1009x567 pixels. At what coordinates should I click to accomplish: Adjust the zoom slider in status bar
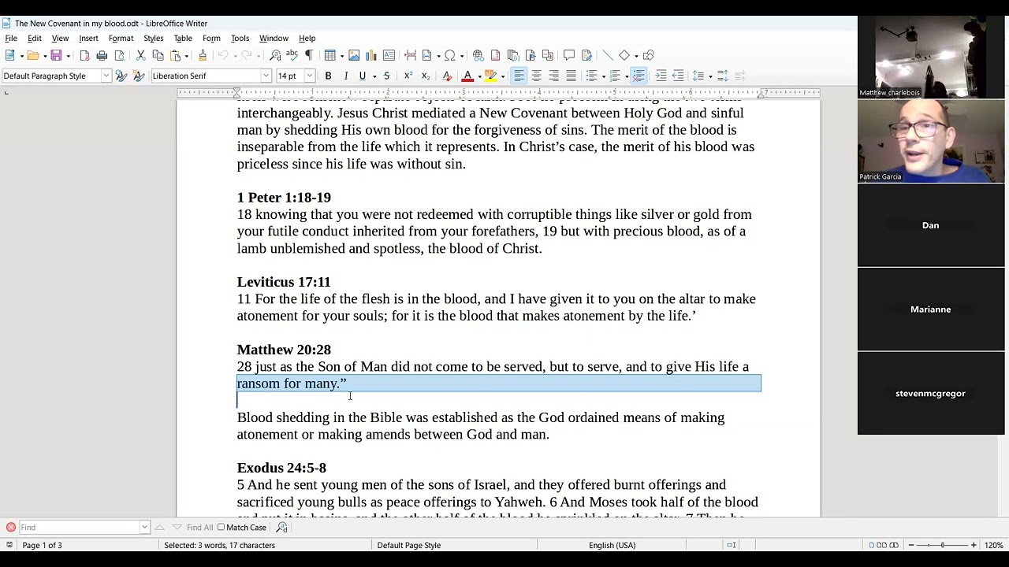pyautogui.click(x=942, y=545)
